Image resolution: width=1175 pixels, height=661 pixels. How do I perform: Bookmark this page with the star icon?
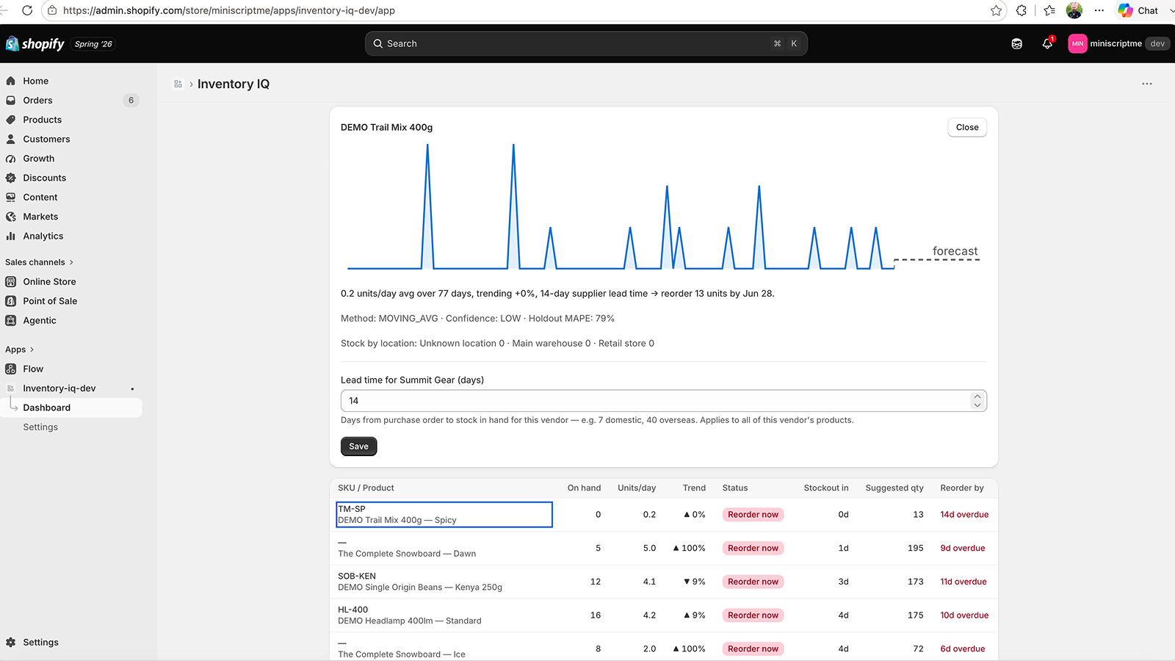click(996, 11)
